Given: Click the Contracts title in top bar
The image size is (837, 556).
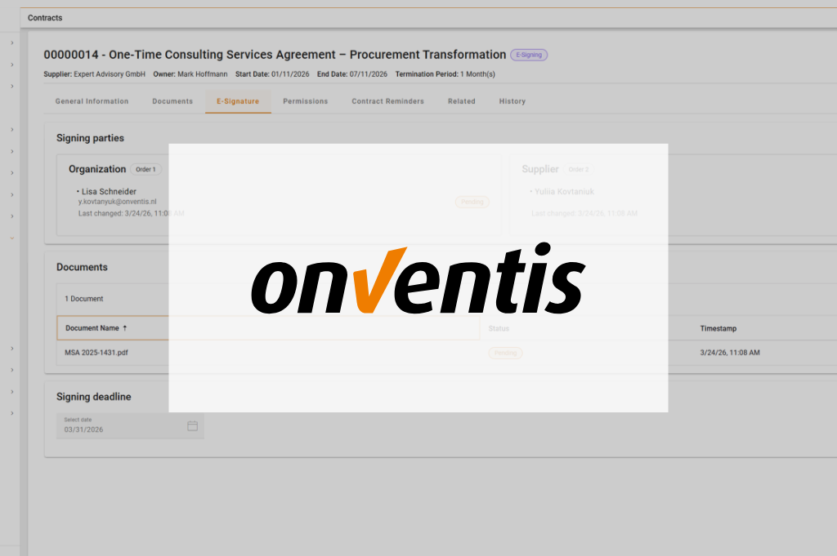Looking at the screenshot, I should click(x=45, y=18).
